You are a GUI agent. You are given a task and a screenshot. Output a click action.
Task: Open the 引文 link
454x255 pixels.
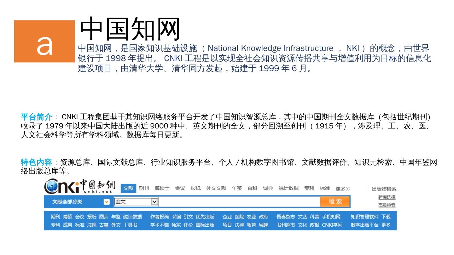[188, 217]
